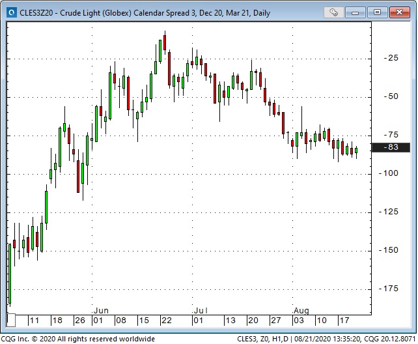The width and height of the screenshot is (418, 344).
Task: Click date label 18 on time axis
Action: [57, 321]
